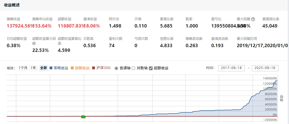
Task: Click the -20000% y-axis label
Action: click(x=269, y=120)
